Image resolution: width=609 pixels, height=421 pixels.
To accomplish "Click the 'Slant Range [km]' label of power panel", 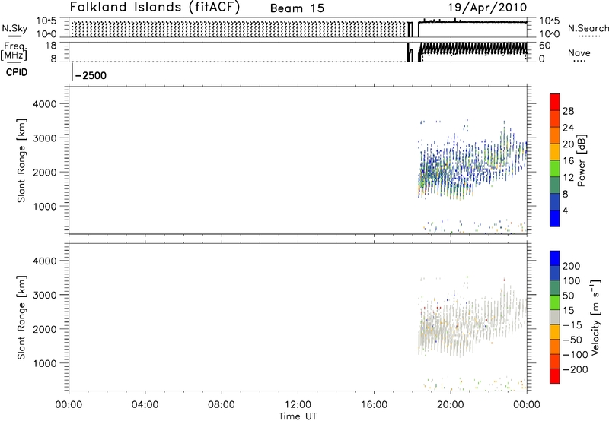I will (x=21, y=160).
